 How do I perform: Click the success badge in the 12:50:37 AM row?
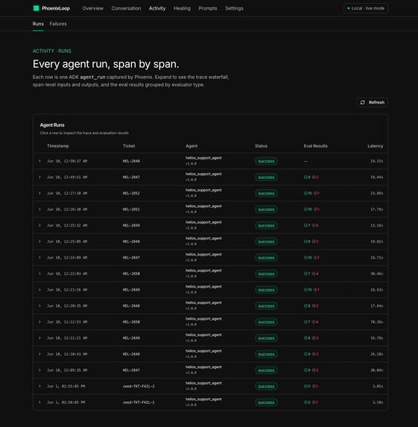266,161
